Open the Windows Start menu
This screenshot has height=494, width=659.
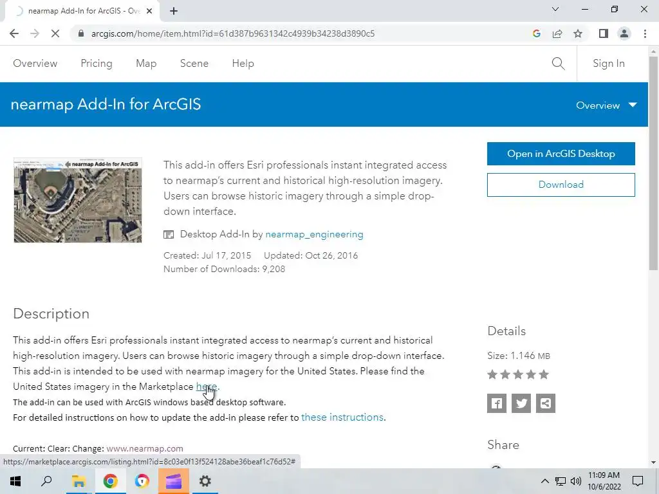15,481
